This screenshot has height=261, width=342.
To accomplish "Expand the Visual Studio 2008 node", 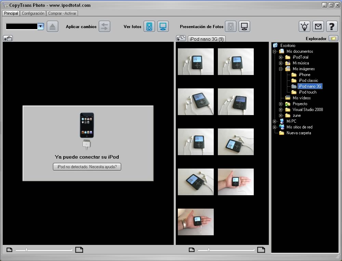I will [x=281, y=110].
